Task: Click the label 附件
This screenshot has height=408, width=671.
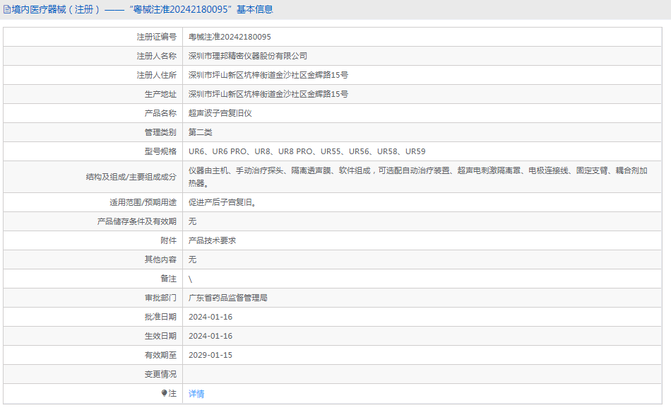Action: point(169,240)
